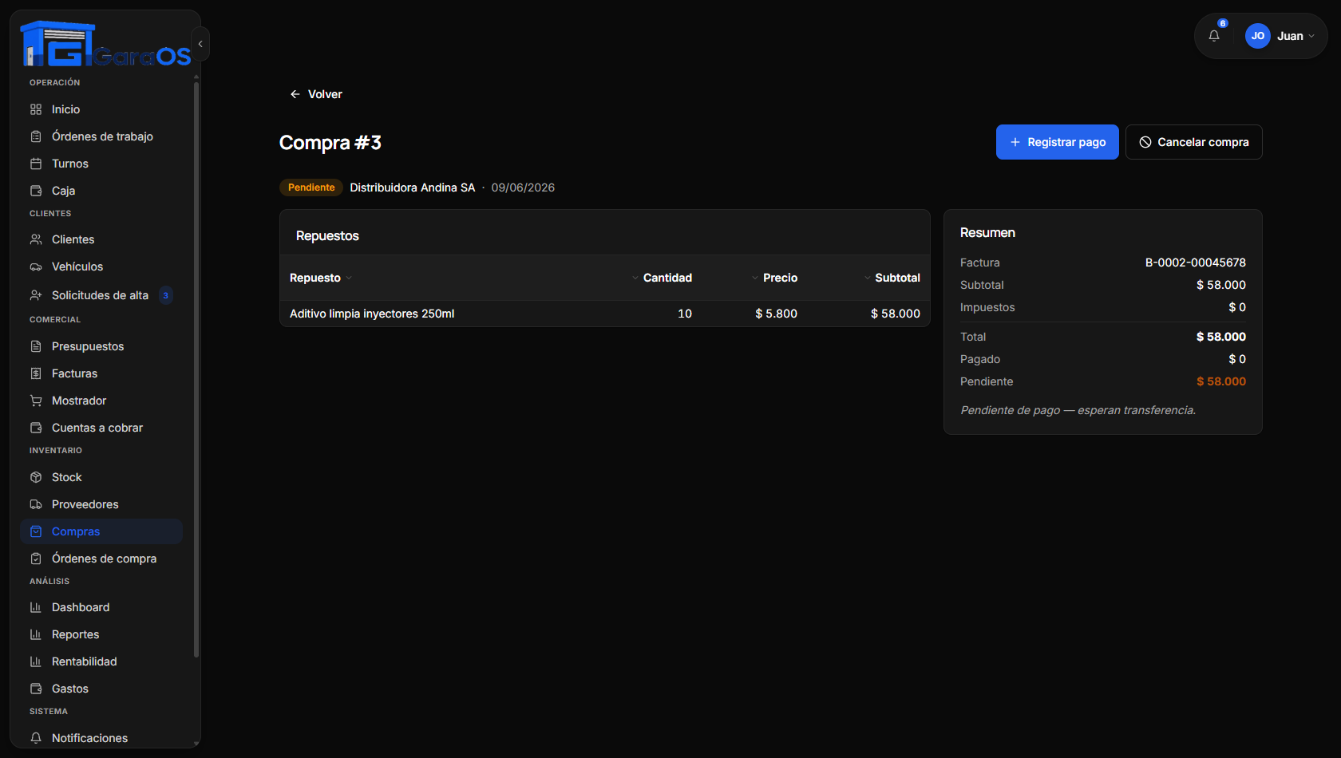Image resolution: width=1341 pixels, height=758 pixels.
Task: Click the Órdenes de compra clipboard icon
Action: pos(36,559)
